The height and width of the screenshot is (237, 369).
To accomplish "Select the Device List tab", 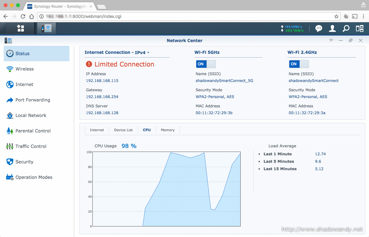I will [x=123, y=130].
